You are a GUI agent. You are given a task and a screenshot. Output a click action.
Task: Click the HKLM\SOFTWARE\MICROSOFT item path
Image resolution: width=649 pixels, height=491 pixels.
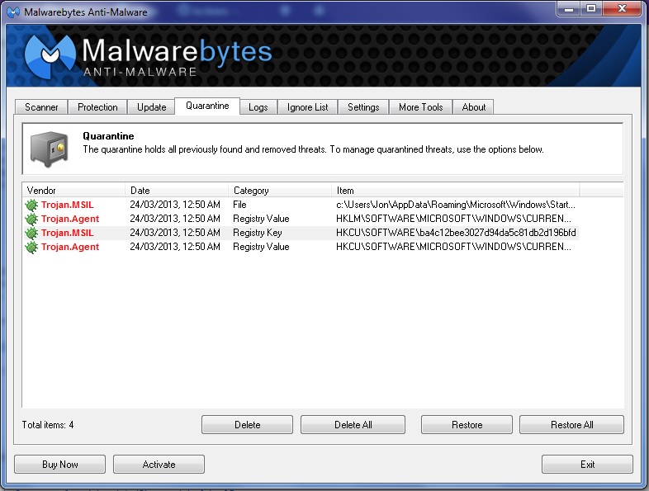[453, 219]
